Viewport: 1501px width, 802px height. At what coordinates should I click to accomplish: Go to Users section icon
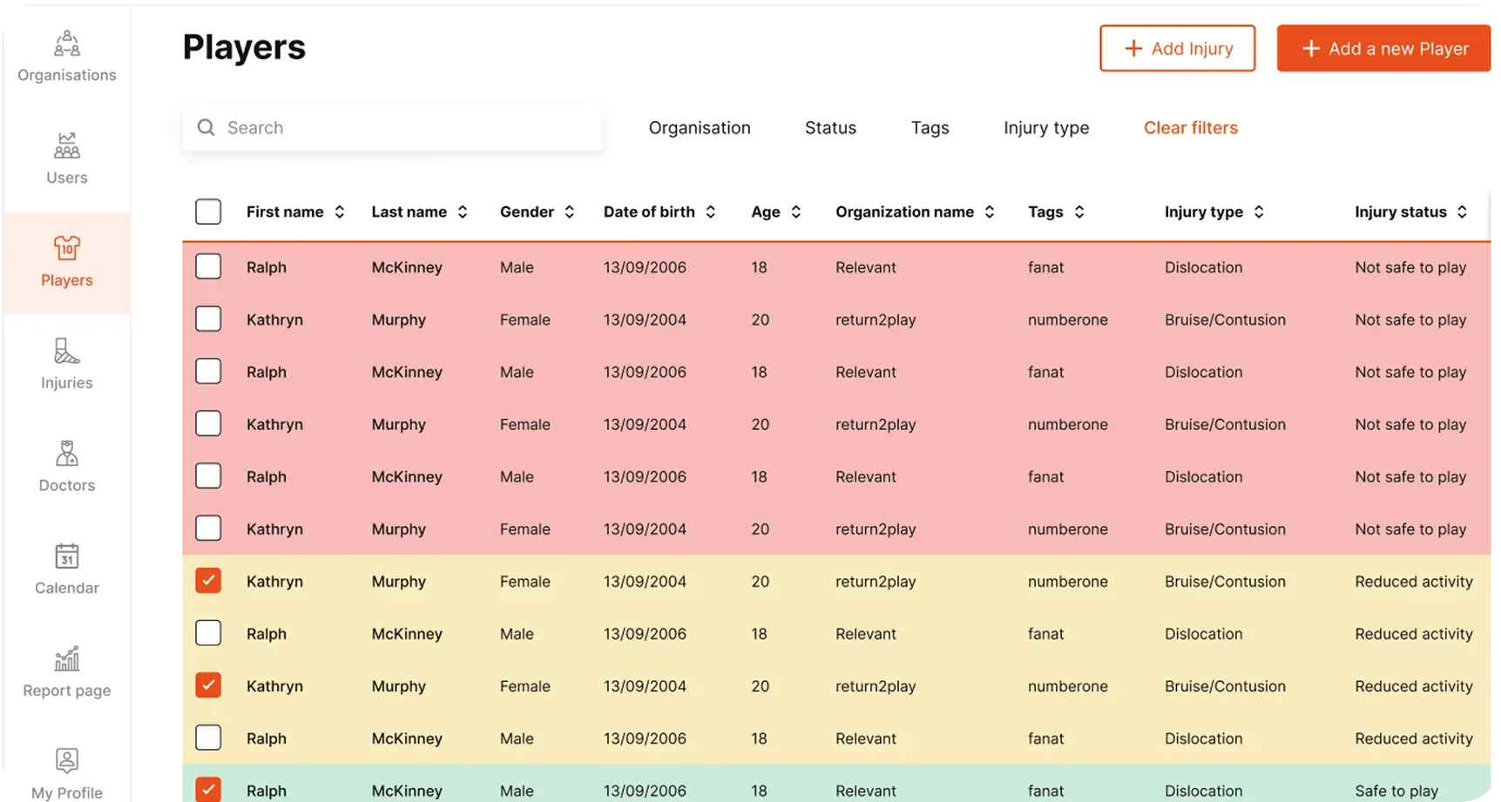(67, 145)
